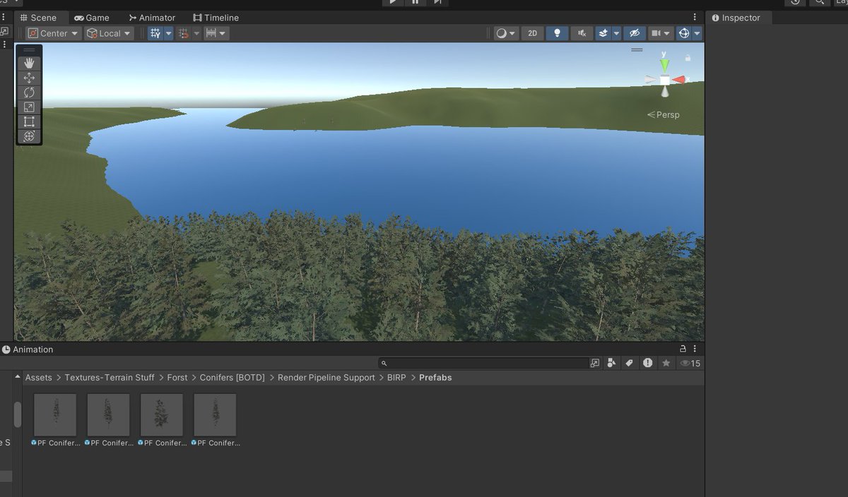Select the combined Transform tool
This screenshot has height=497, width=848.
pyautogui.click(x=29, y=136)
